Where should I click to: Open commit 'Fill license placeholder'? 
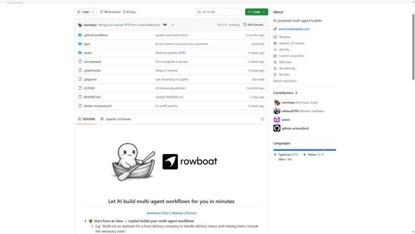pos(170,88)
